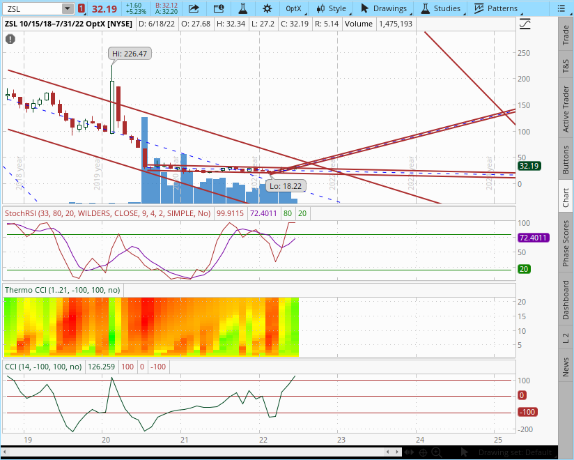Click the red symbol link number 1 badge
Image resolution: width=574 pixels, height=460 pixels.
pos(82,8)
